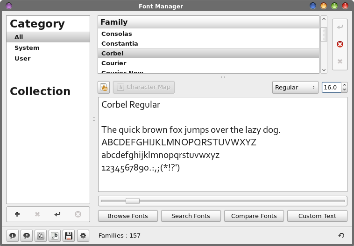The width and height of the screenshot is (354, 246).
Task: Click the floppy disk save icon
Action: coord(69,236)
